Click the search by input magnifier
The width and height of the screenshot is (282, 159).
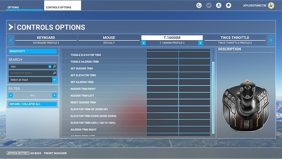click(x=54, y=73)
